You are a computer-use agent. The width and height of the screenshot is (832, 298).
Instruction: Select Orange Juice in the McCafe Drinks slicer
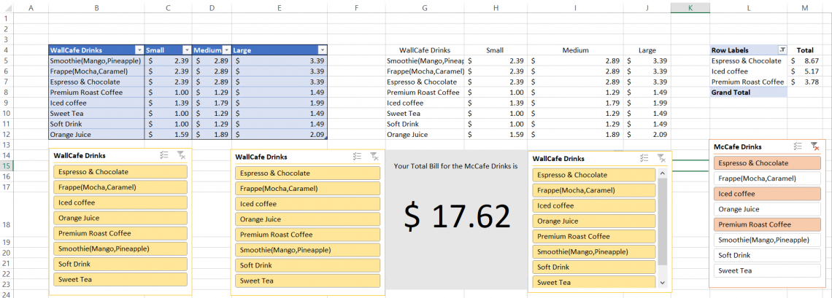coord(767,209)
